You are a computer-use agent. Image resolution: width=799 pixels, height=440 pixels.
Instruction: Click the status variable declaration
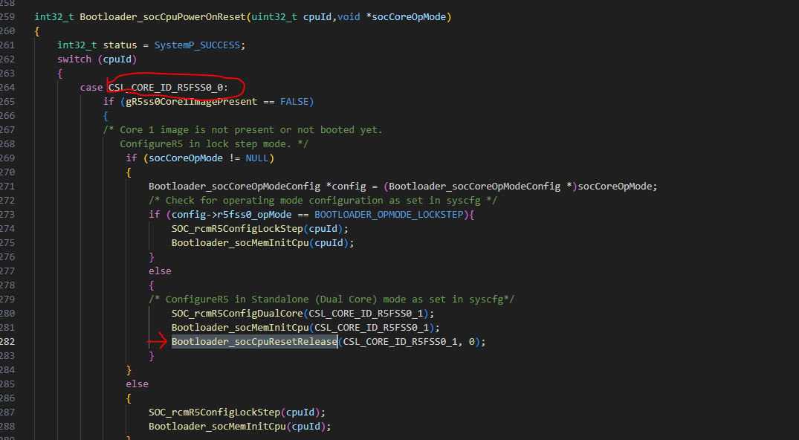tap(120, 45)
